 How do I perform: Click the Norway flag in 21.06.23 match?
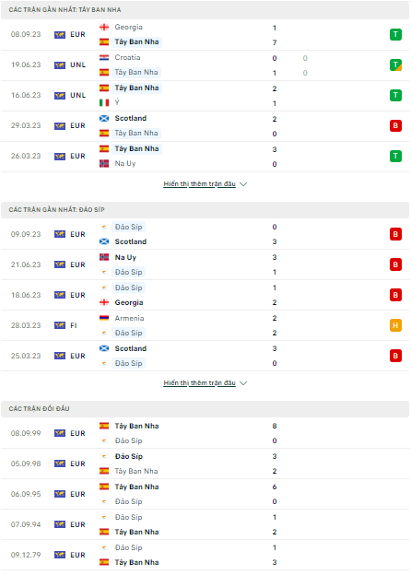[x=104, y=257]
